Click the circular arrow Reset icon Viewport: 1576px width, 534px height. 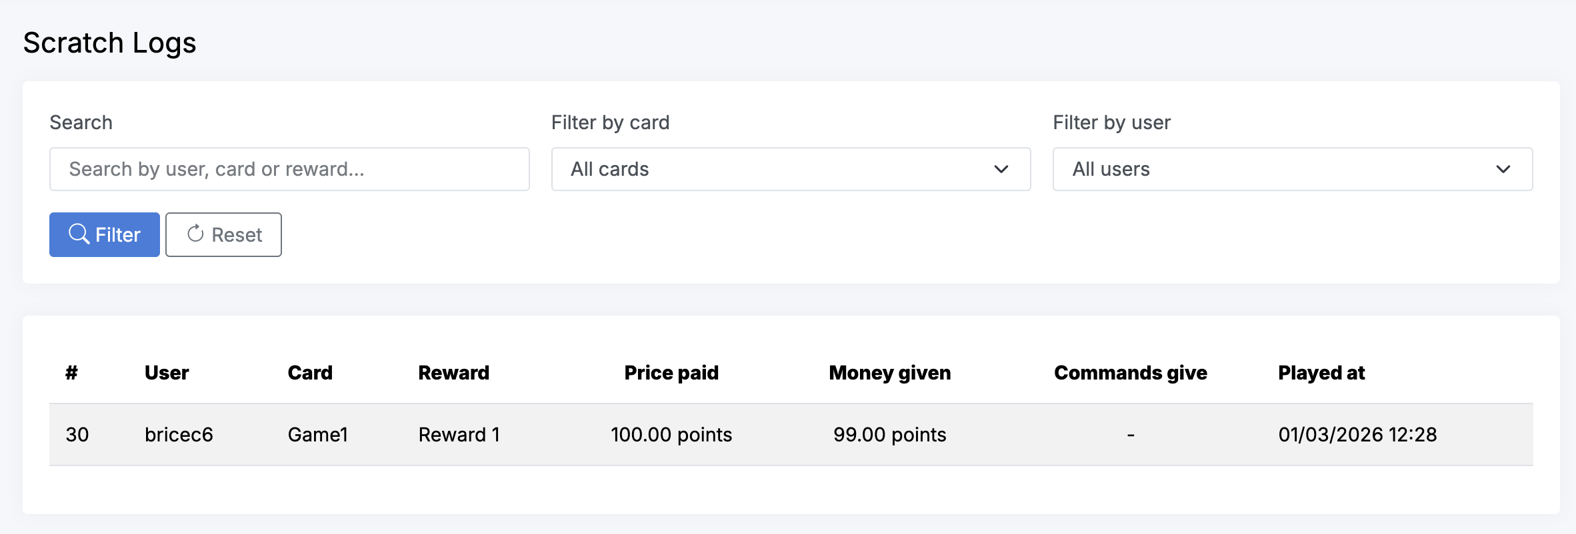click(x=195, y=234)
